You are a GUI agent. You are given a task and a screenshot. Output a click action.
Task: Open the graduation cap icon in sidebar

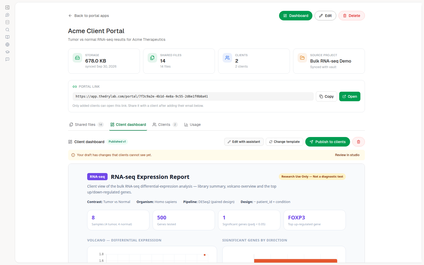(7, 52)
